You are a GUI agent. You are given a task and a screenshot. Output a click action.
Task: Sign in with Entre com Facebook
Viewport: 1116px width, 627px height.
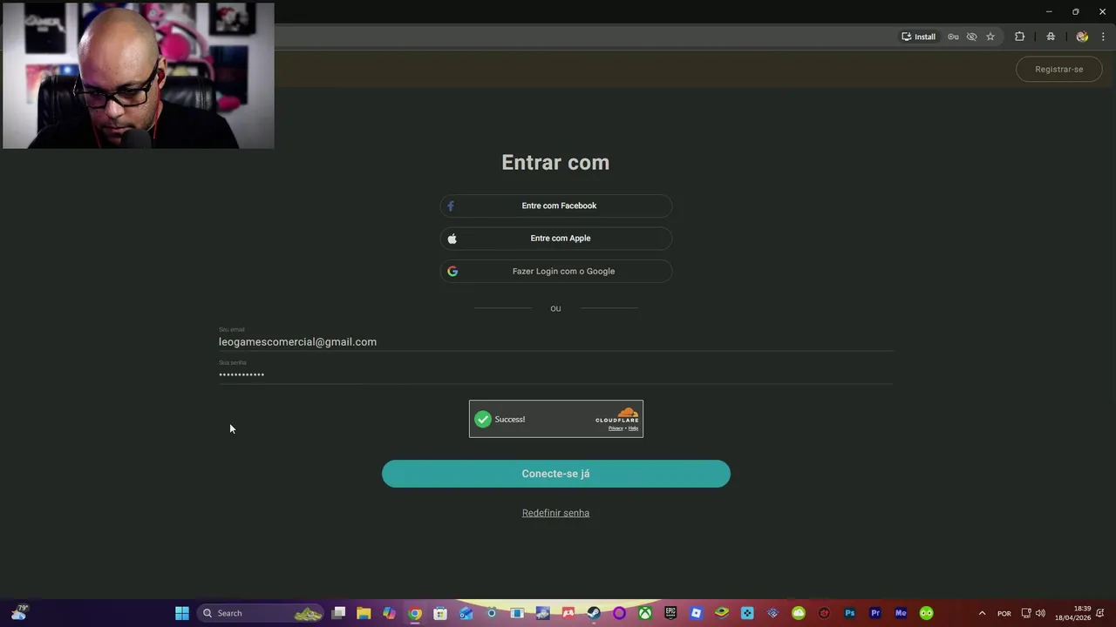[555, 206]
